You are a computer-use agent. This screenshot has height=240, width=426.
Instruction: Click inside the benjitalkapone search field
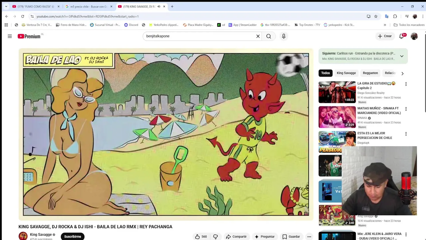tap(200, 36)
